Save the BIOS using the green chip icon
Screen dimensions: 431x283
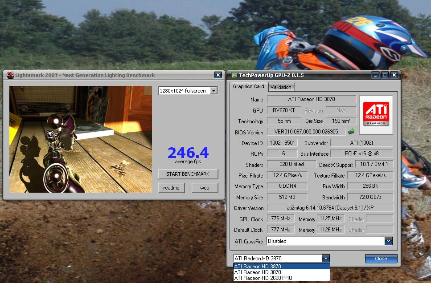click(351, 131)
